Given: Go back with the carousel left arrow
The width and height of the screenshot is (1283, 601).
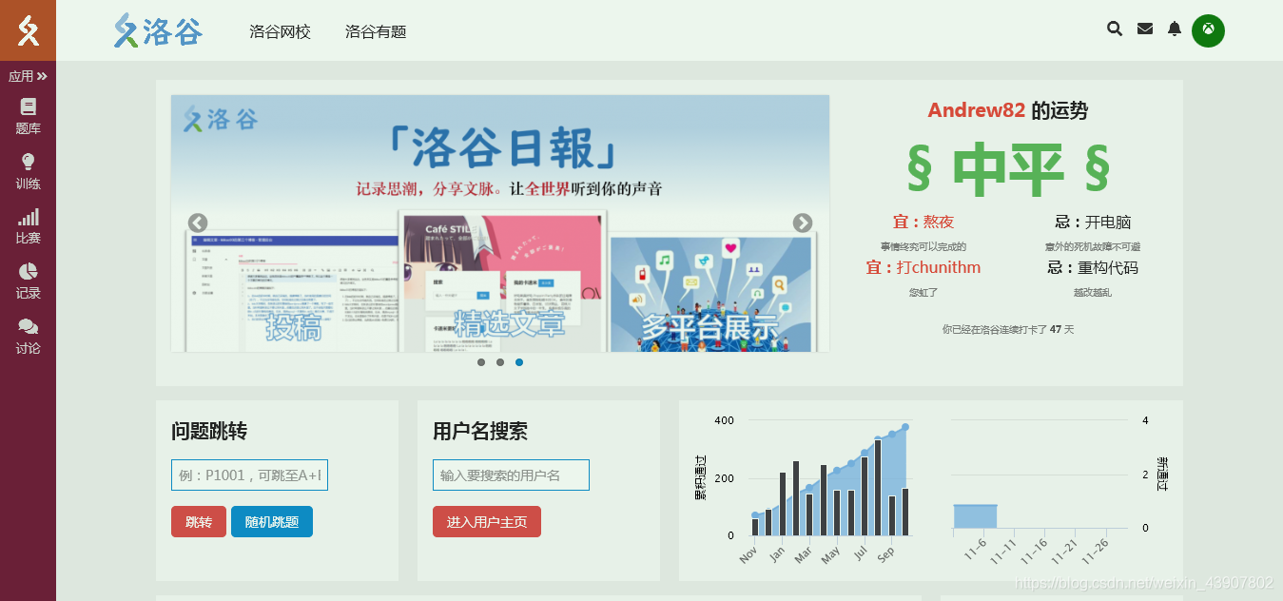Looking at the screenshot, I should tap(197, 223).
